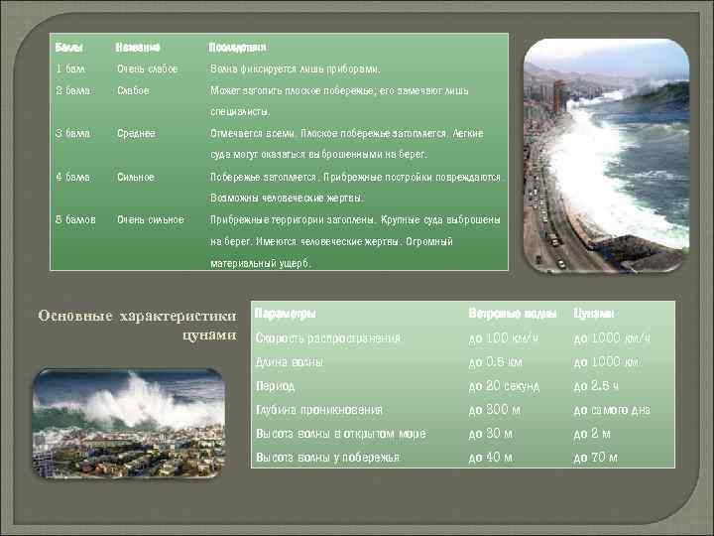This screenshot has height=536, width=714.
Task: Click the 'Очень слабое' cell
Action: tap(148, 68)
